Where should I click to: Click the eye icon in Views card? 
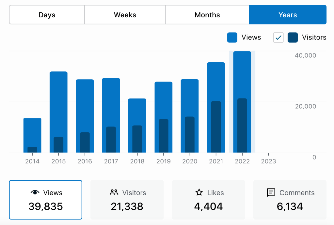tap(35, 193)
